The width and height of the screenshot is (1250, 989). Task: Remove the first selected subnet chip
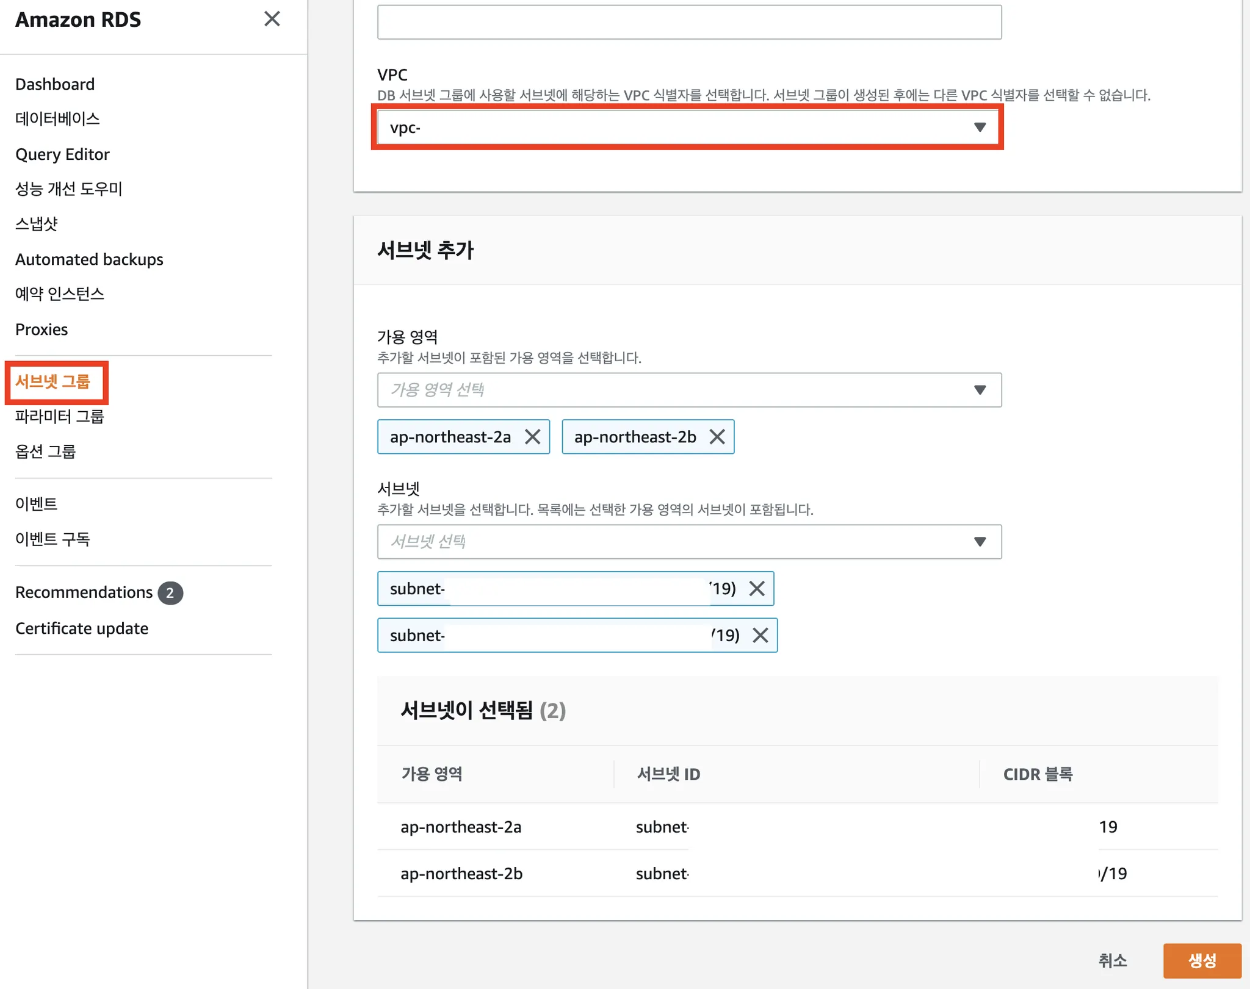(757, 589)
